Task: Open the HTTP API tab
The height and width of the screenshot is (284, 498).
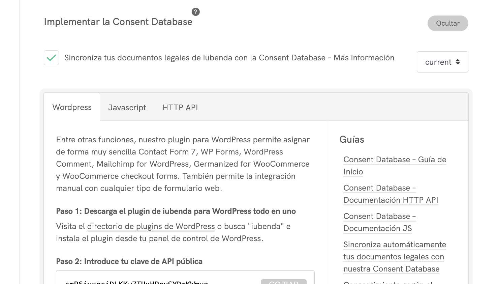Action: pos(180,108)
